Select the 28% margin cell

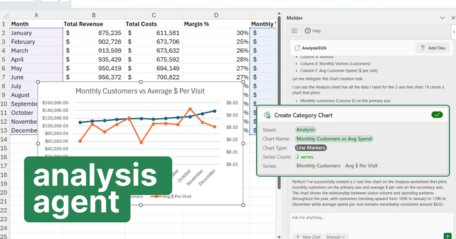(216, 60)
